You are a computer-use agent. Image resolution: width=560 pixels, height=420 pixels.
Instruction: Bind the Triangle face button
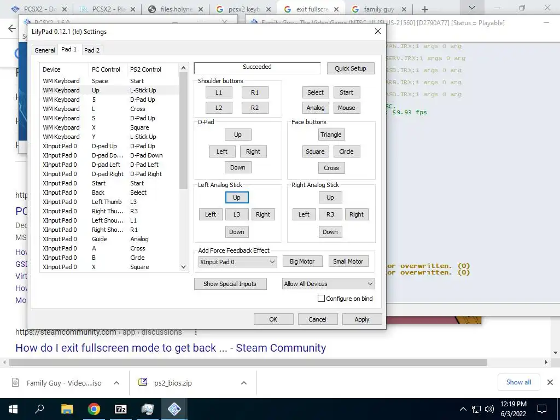(x=331, y=135)
